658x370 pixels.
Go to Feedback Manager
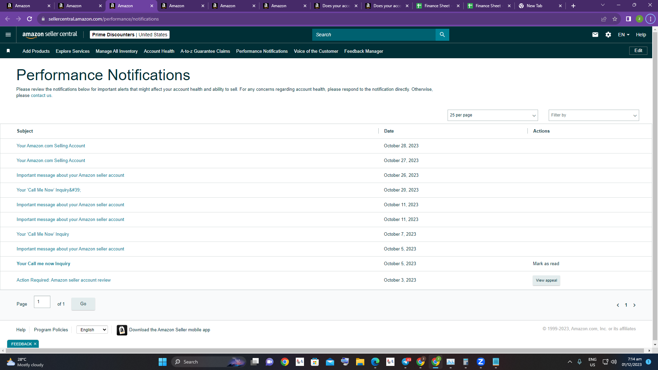coord(364,51)
